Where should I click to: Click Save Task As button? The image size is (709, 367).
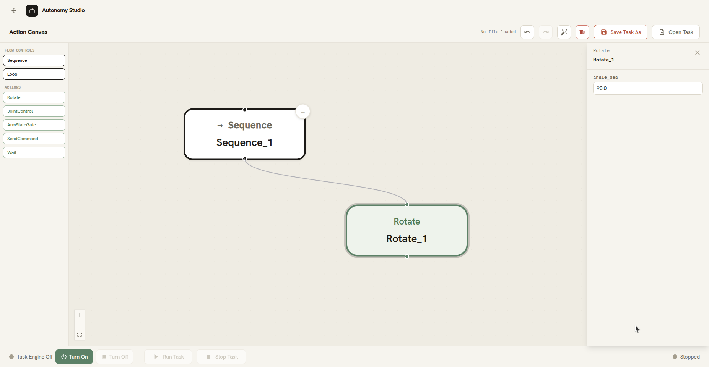tap(621, 32)
